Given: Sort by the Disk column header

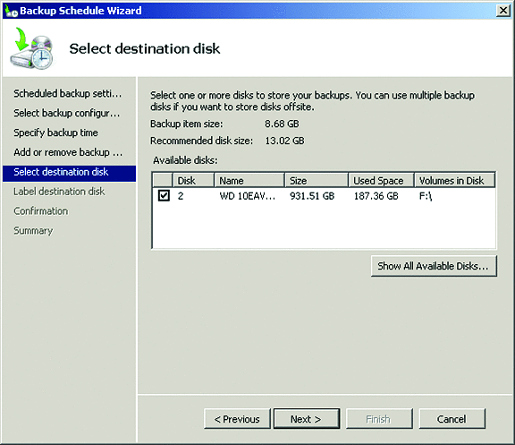Looking at the screenshot, I should coord(193,180).
